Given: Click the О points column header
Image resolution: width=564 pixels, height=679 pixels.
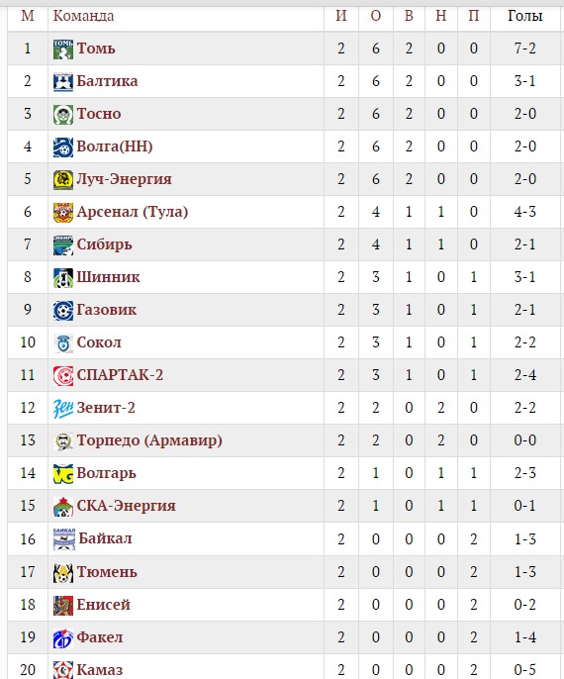Looking at the screenshot, I should click(x=376, y=16).
